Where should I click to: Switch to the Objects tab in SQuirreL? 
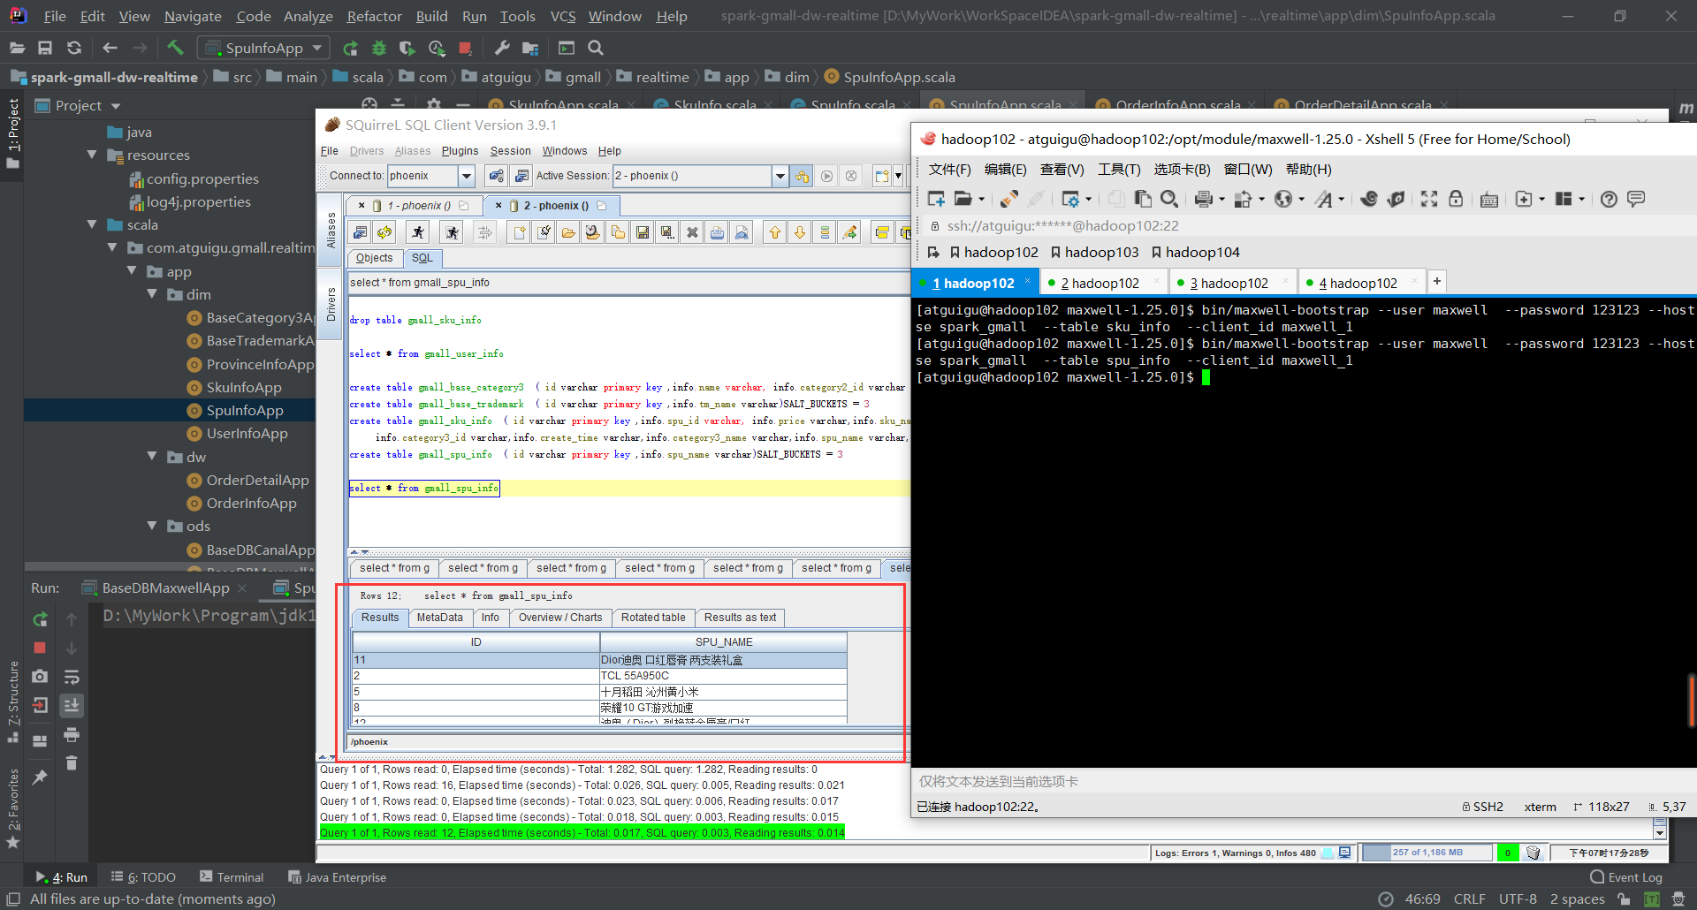[x=374, y=258]
